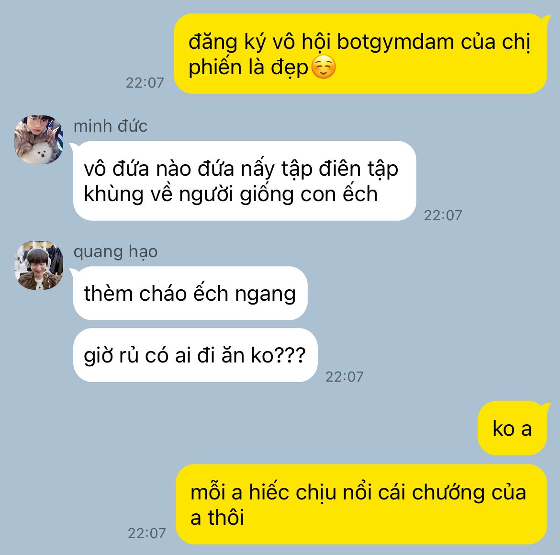Select the short yellow 'ko a' bubble
This screenshot has width=560, height=555.
click(513, 428)
